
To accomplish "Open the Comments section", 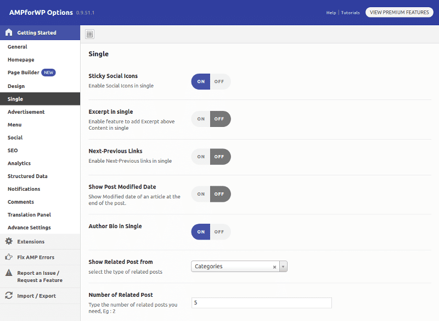I will 40,202.
